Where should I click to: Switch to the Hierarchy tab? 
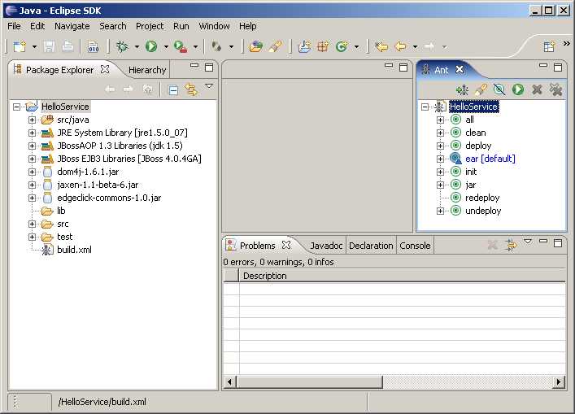pos(147,70)
